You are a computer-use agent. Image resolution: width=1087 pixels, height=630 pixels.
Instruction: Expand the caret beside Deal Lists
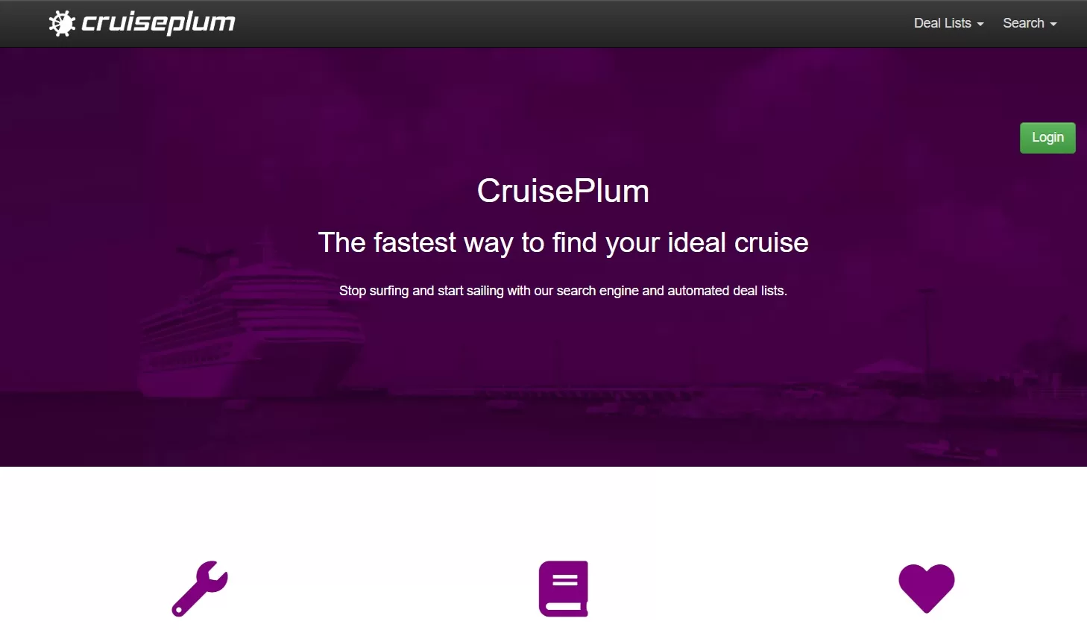(980, 25)
